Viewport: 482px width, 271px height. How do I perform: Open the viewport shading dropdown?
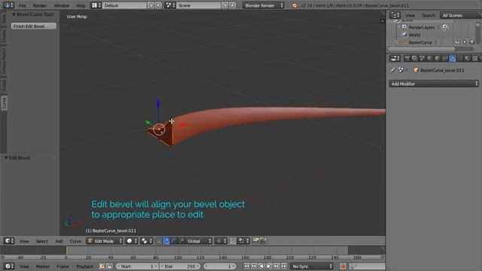coord(132,241)
